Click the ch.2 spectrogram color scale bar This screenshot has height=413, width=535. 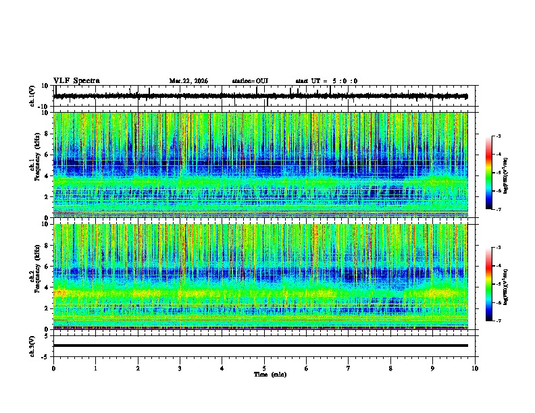488,284
